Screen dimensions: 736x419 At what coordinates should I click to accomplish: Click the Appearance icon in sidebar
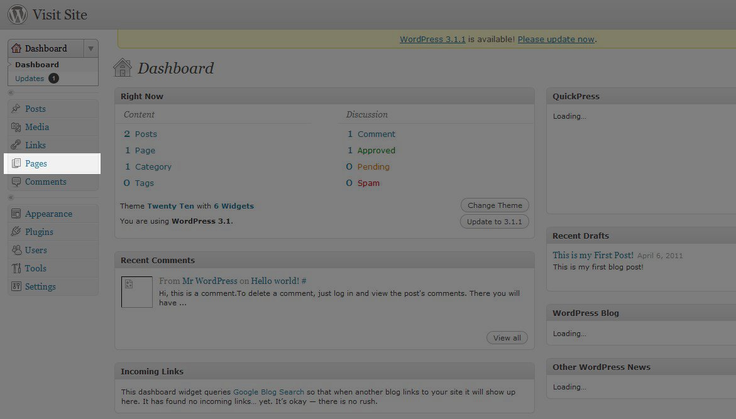point(16,214)
